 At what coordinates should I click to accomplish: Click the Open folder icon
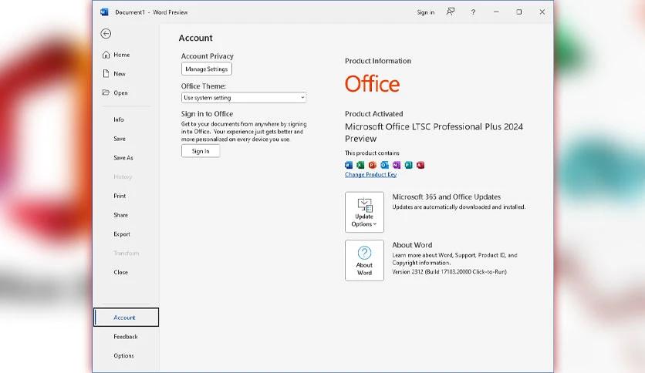click(106, 92)
